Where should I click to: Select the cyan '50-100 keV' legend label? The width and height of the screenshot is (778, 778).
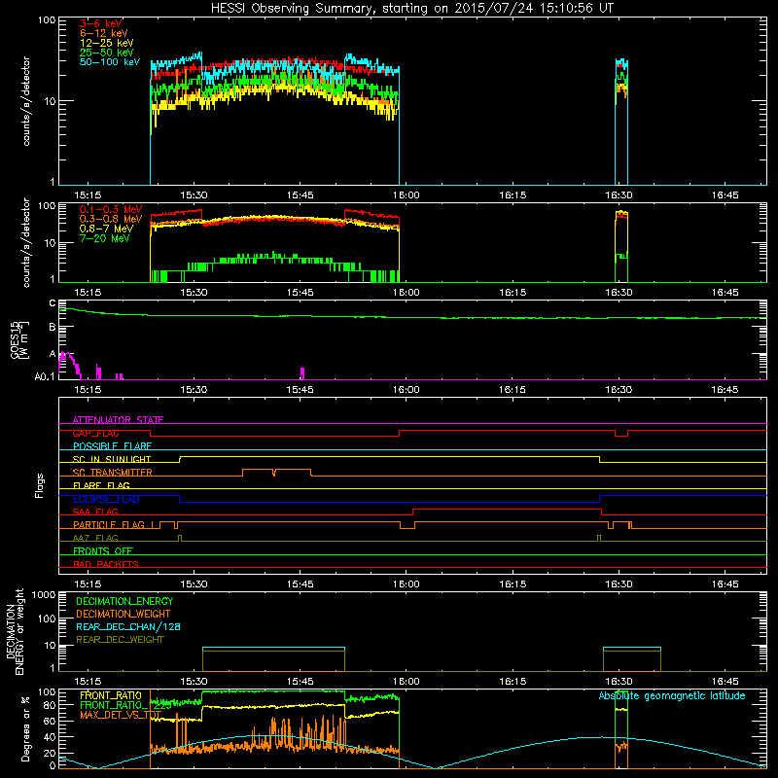[110, 62]
